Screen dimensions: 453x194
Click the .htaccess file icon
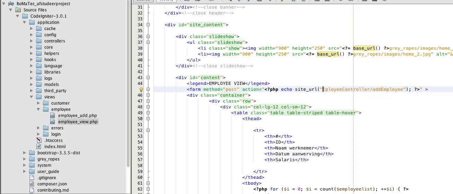pyautogui.click(x=39, y=140)
